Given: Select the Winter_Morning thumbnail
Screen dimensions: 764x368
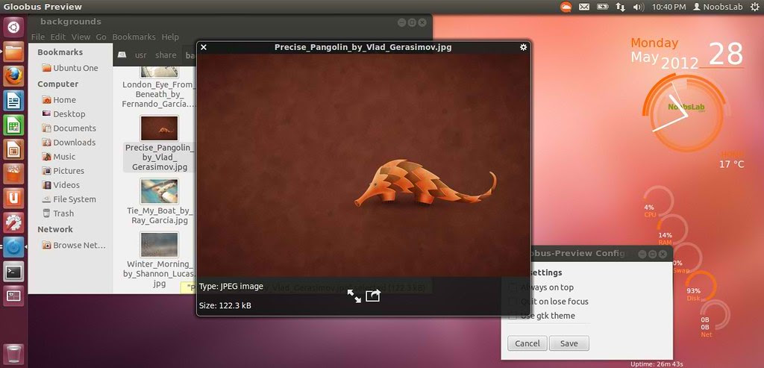Looking at the screenshot, I should pyautogui.click(x=160, y=244).
